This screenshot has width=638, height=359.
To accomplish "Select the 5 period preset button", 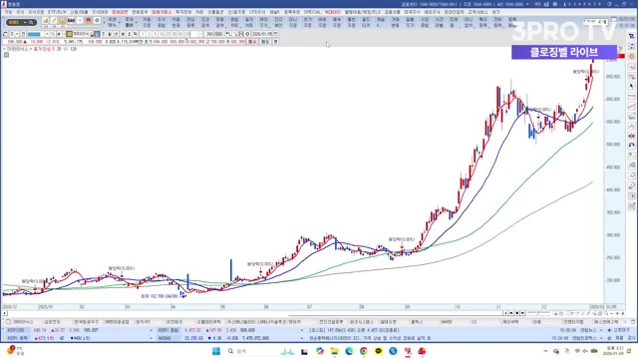I will 156,34.
